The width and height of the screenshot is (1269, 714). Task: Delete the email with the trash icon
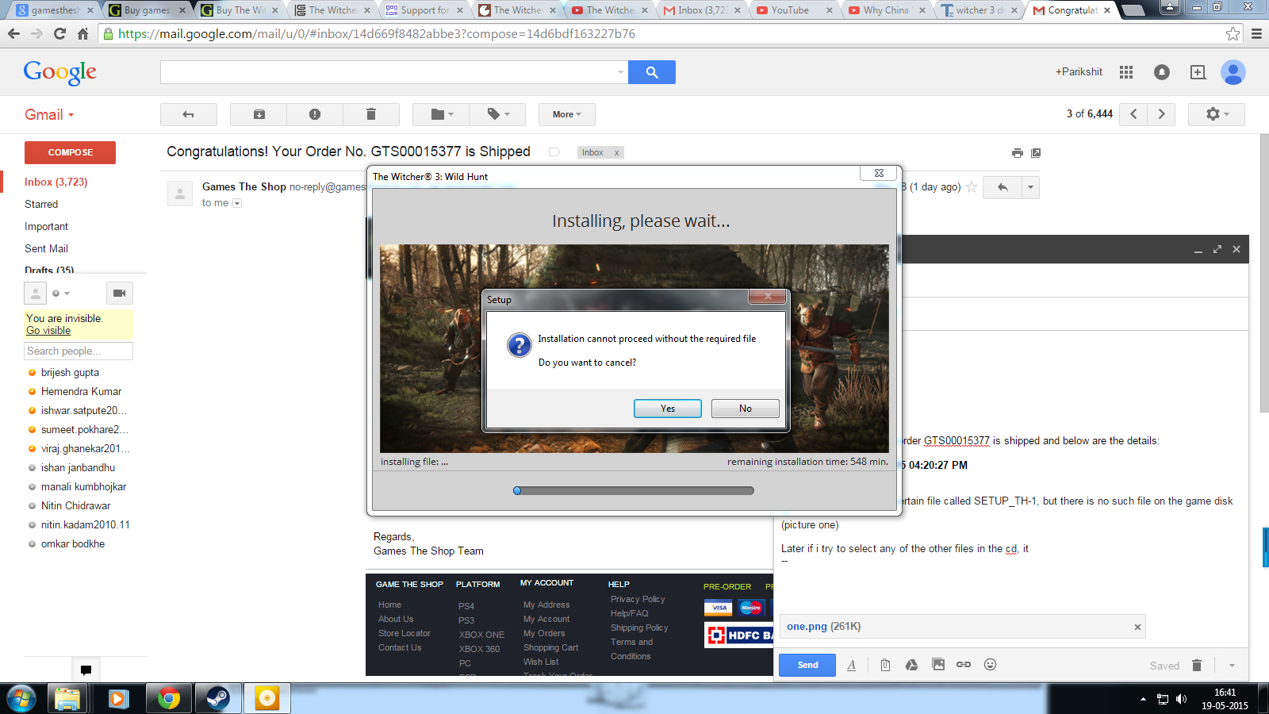(x=370, y=114)
